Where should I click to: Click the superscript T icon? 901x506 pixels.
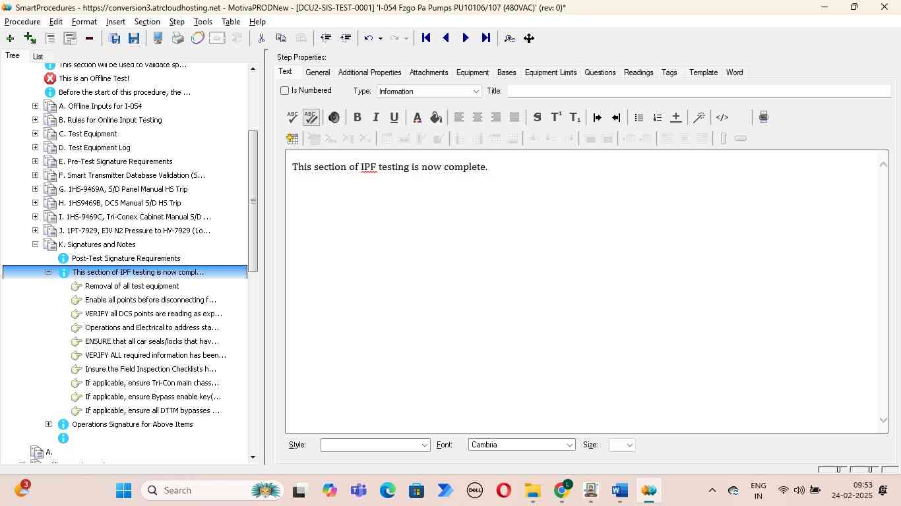(556, 117)
